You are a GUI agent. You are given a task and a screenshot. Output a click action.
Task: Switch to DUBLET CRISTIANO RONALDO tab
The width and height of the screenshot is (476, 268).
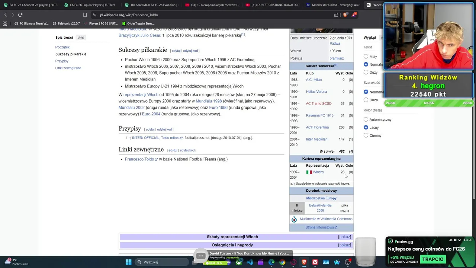pyautogui.click(x=273, y=5)
